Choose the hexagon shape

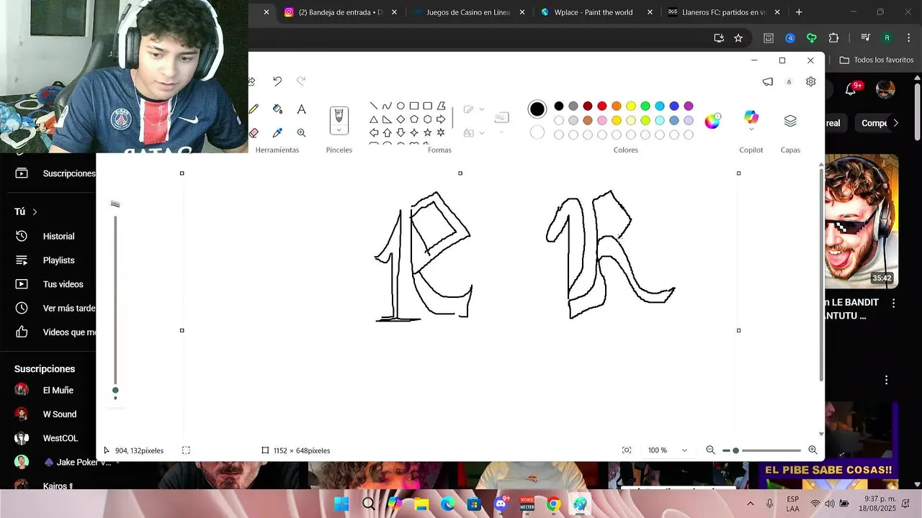click(x=427, y=119)
